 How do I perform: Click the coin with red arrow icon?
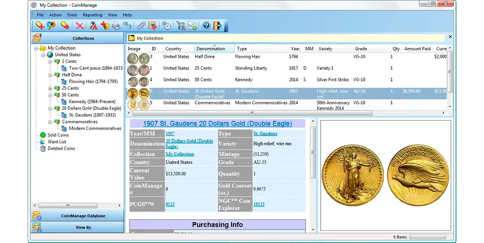pyautogui.click(x=65, y=26)
